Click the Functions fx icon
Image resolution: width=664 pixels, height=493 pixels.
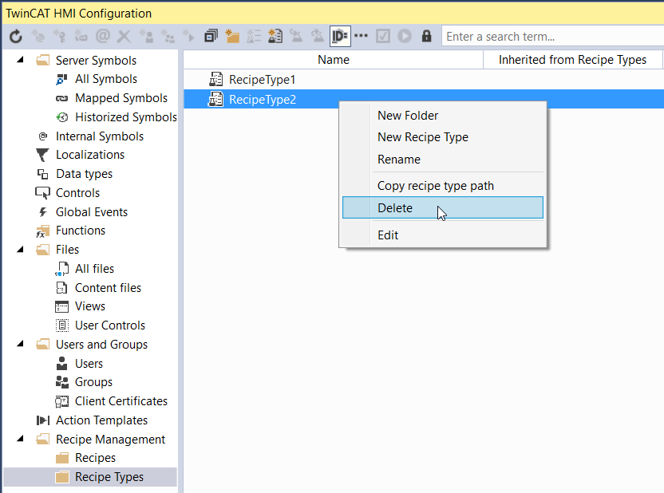(42, 231)
